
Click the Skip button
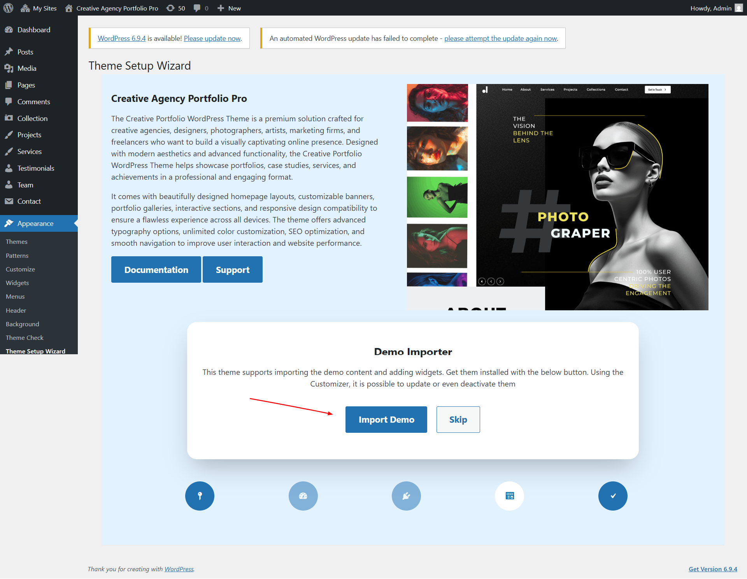(458, 420)
